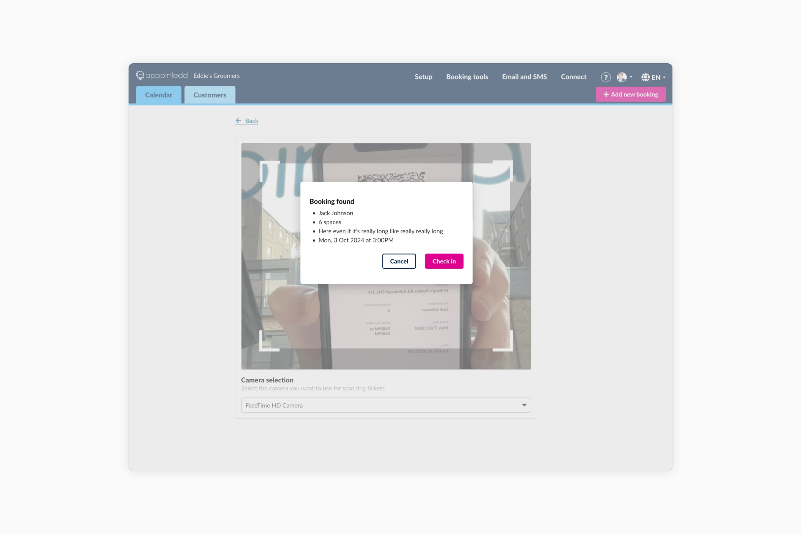801x534 pixels.
Task: Switch to the Calendar tab
Action: [158, 95]
